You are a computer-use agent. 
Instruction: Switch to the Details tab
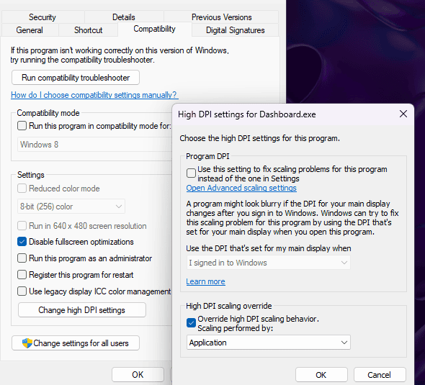(x=124, y=17)
